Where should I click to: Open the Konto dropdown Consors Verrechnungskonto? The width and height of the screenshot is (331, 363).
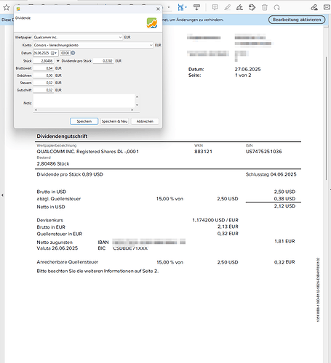pos(93,45)
